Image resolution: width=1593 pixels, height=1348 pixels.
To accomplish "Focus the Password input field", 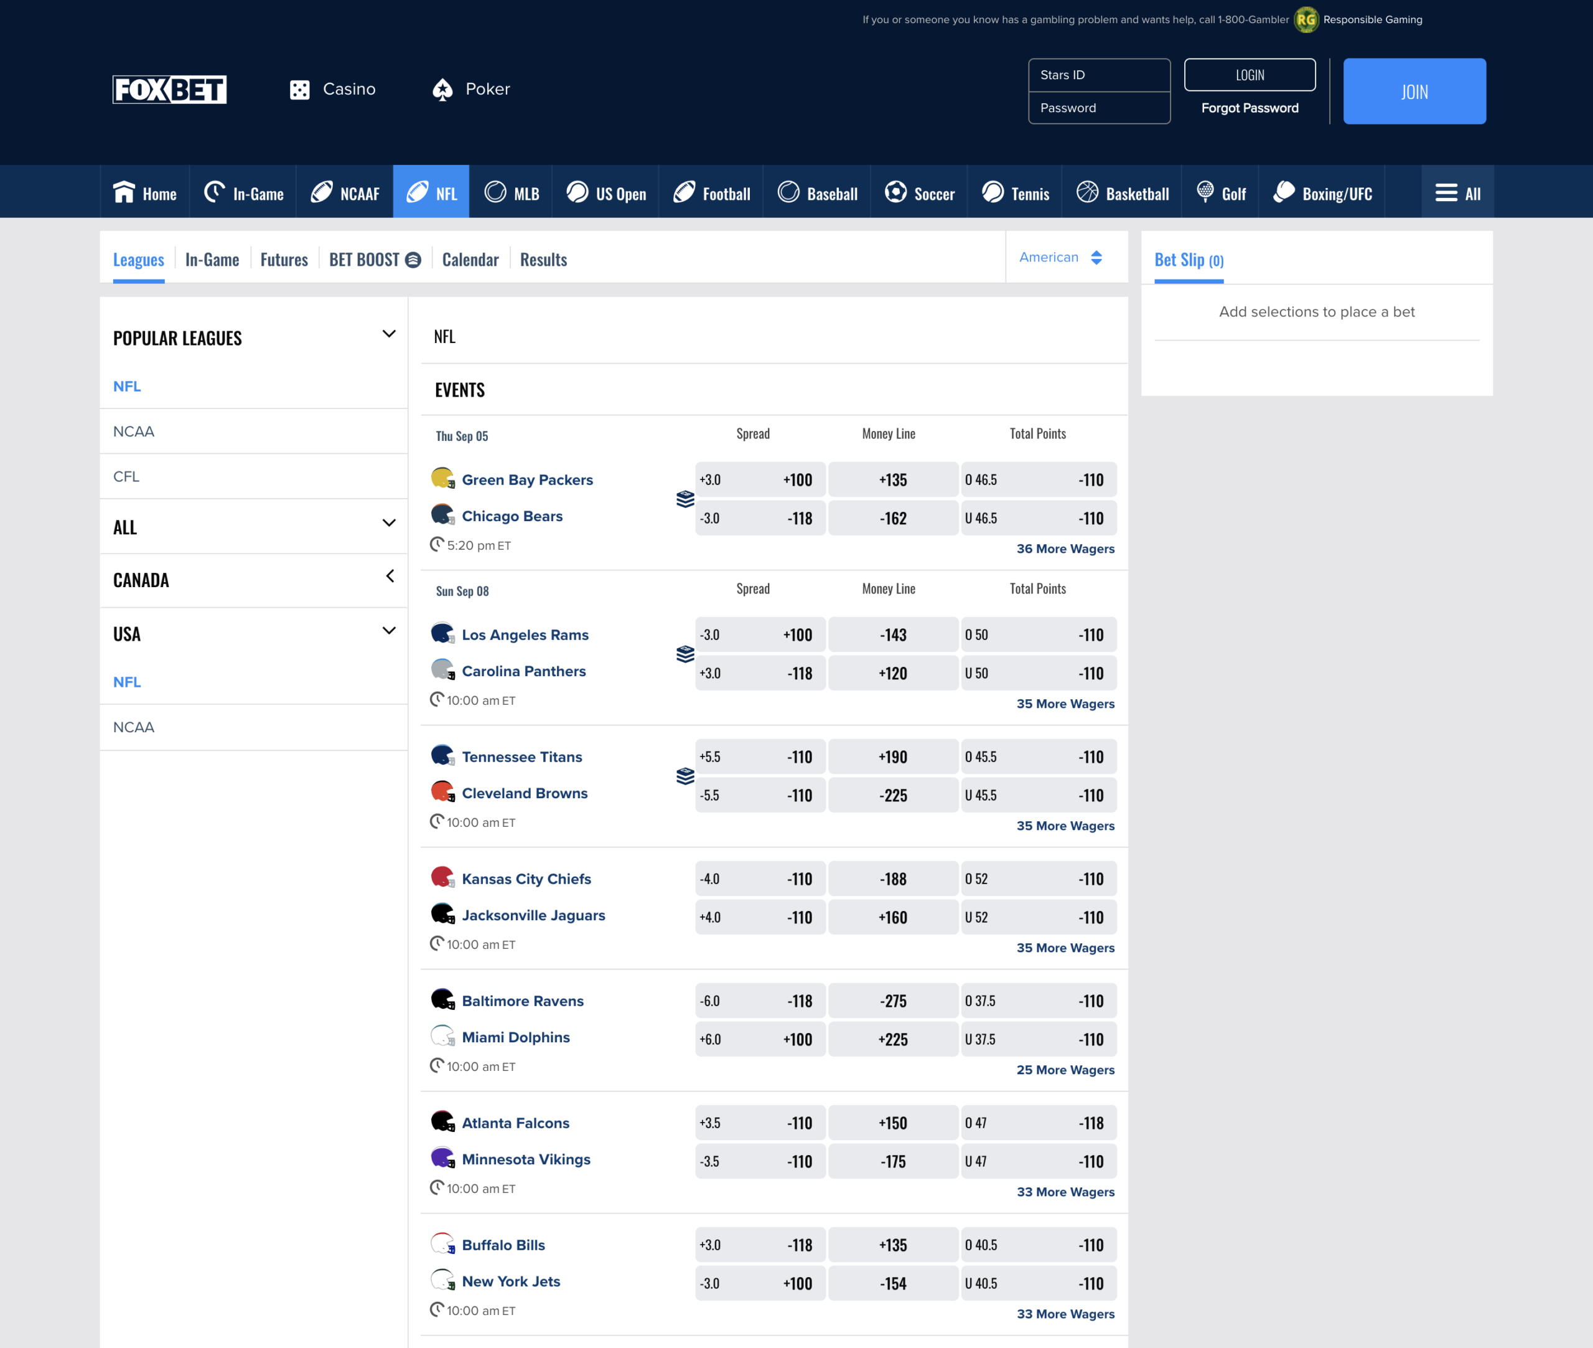I will tap(1099, 108).
